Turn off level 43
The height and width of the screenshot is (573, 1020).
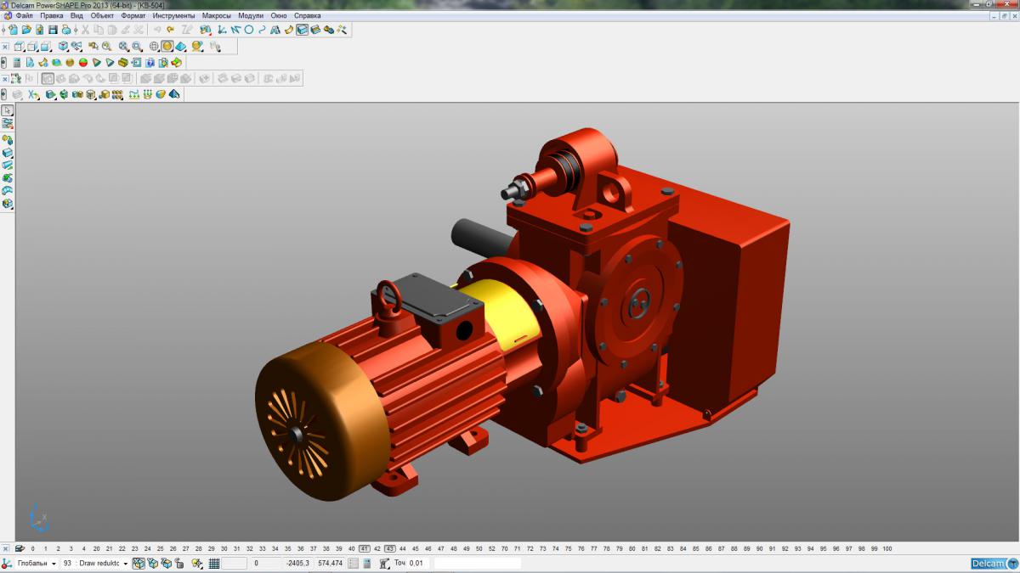(390, 549)
